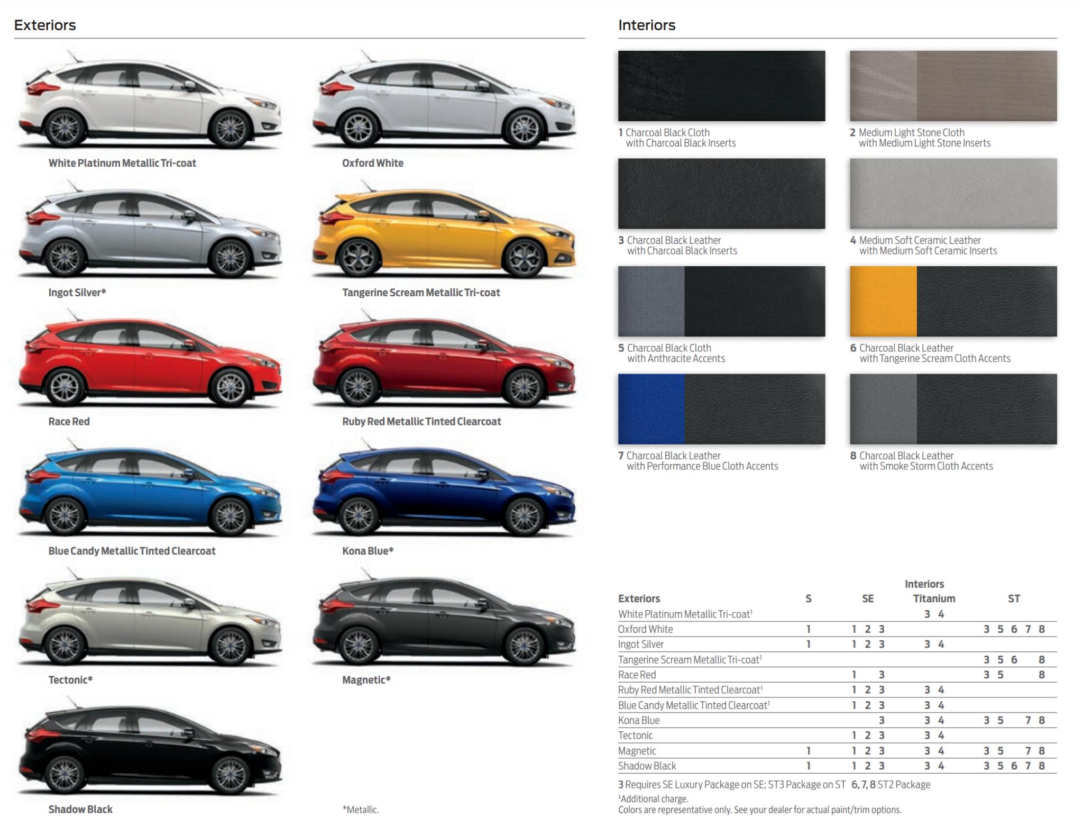Click the Magnetic dark gray car image

(x=444, y=617)
